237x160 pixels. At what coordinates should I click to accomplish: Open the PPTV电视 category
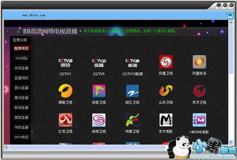click(22, 137)
